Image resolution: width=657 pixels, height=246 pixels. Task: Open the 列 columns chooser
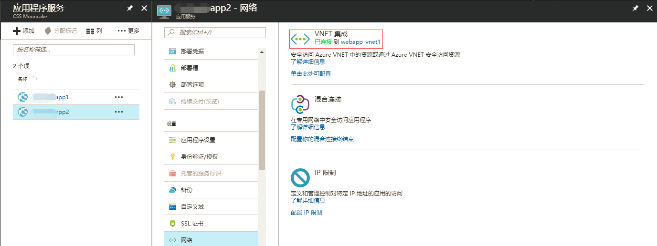(x=94, y=31)
